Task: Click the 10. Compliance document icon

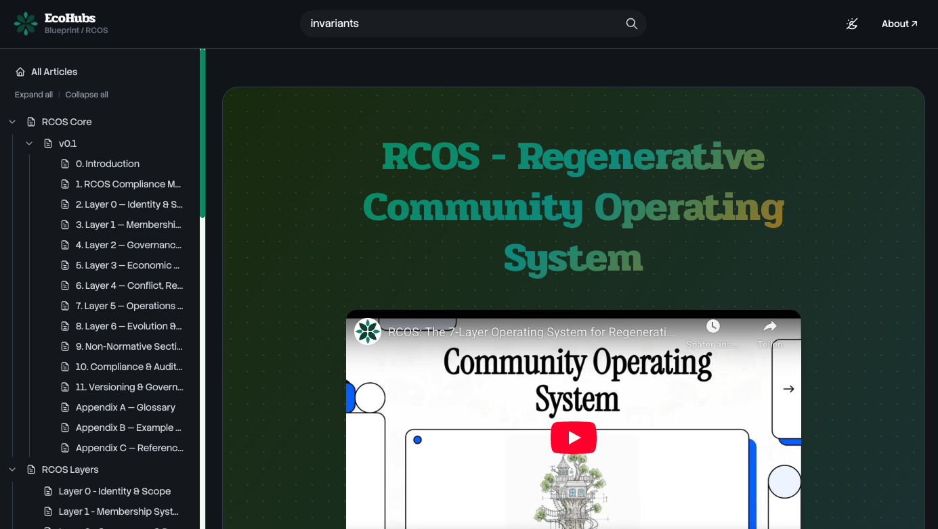Action: click(65, 367)
